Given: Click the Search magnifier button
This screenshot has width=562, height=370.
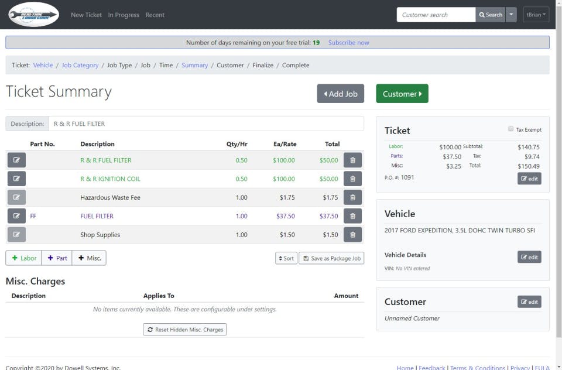Looking at the screenshot, I should [490, 14].
